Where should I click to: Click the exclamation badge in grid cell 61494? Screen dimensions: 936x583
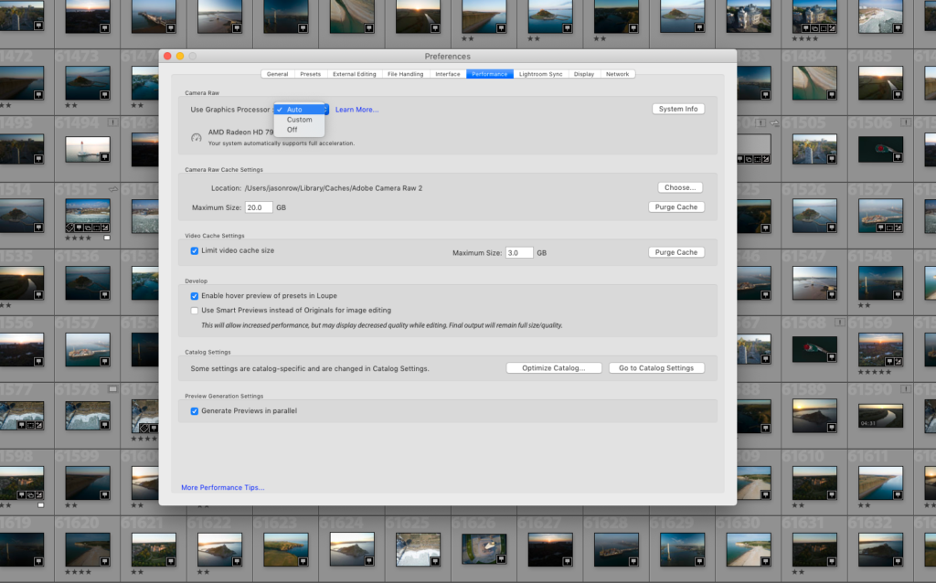112,122
